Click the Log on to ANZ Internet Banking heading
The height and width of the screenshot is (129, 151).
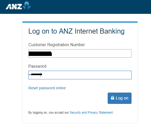(76, 31)
